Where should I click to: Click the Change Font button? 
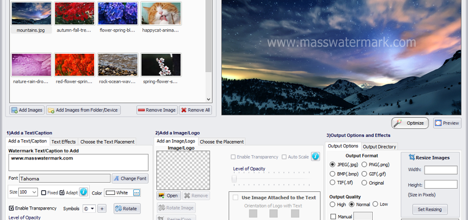[x=130, y=179]
